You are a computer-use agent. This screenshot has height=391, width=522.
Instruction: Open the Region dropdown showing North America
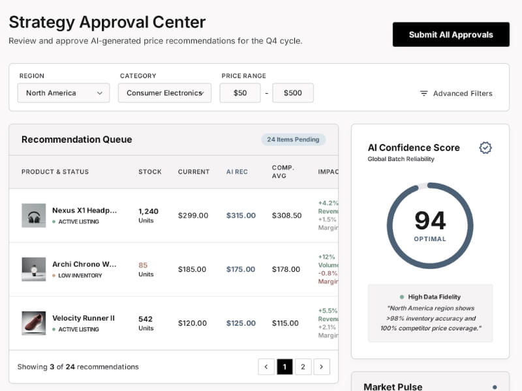coord(63,93)
